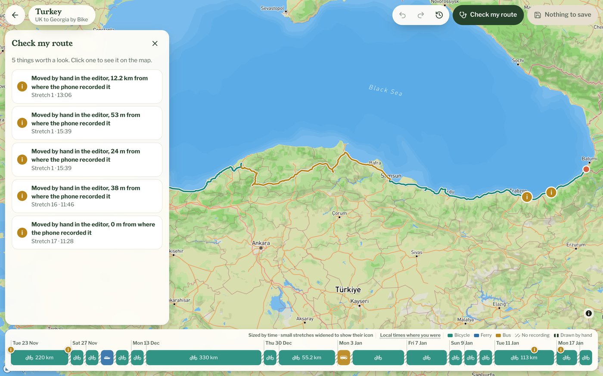
Task: Select the 55.2 km bicycle stretch
Action: pos(307,358)
